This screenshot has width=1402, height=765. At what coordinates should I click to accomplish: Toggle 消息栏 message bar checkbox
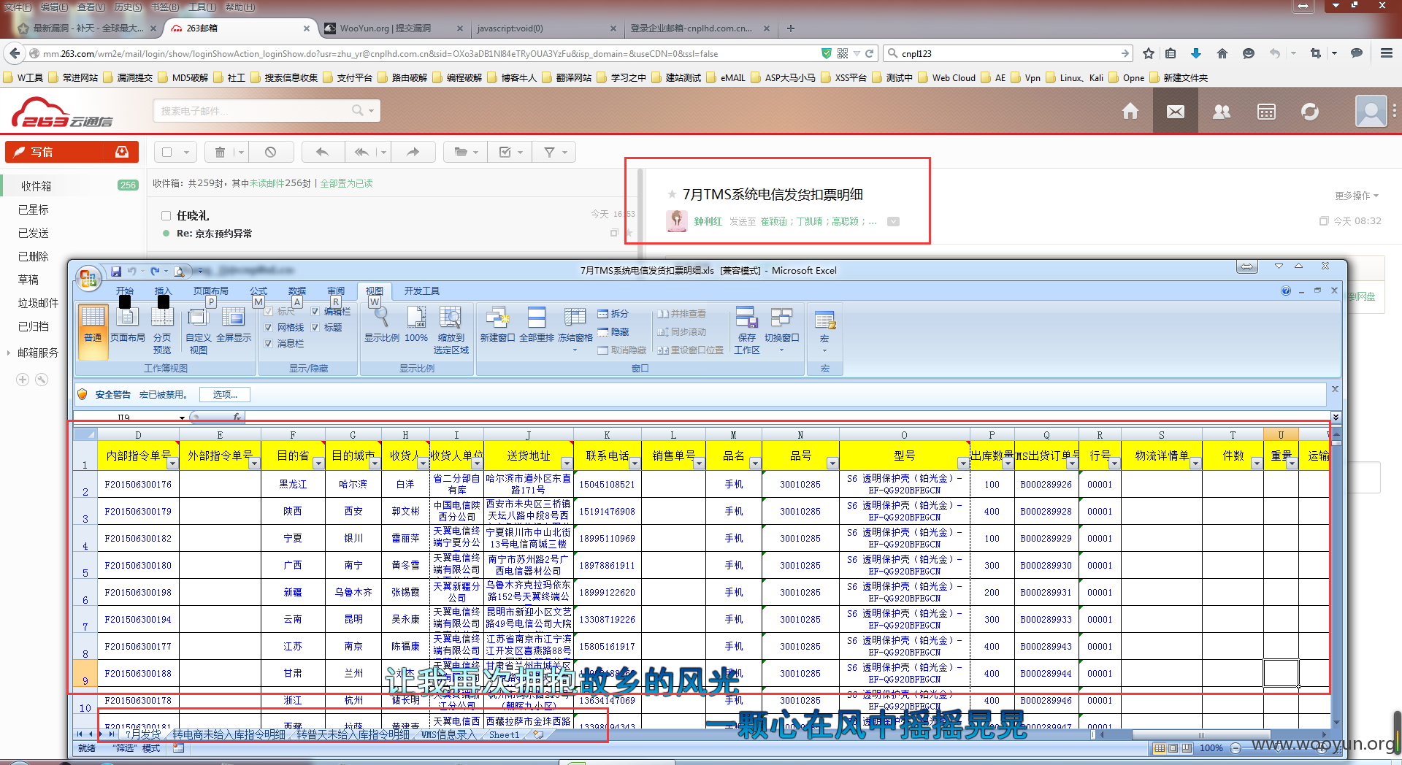click(269, 344)
